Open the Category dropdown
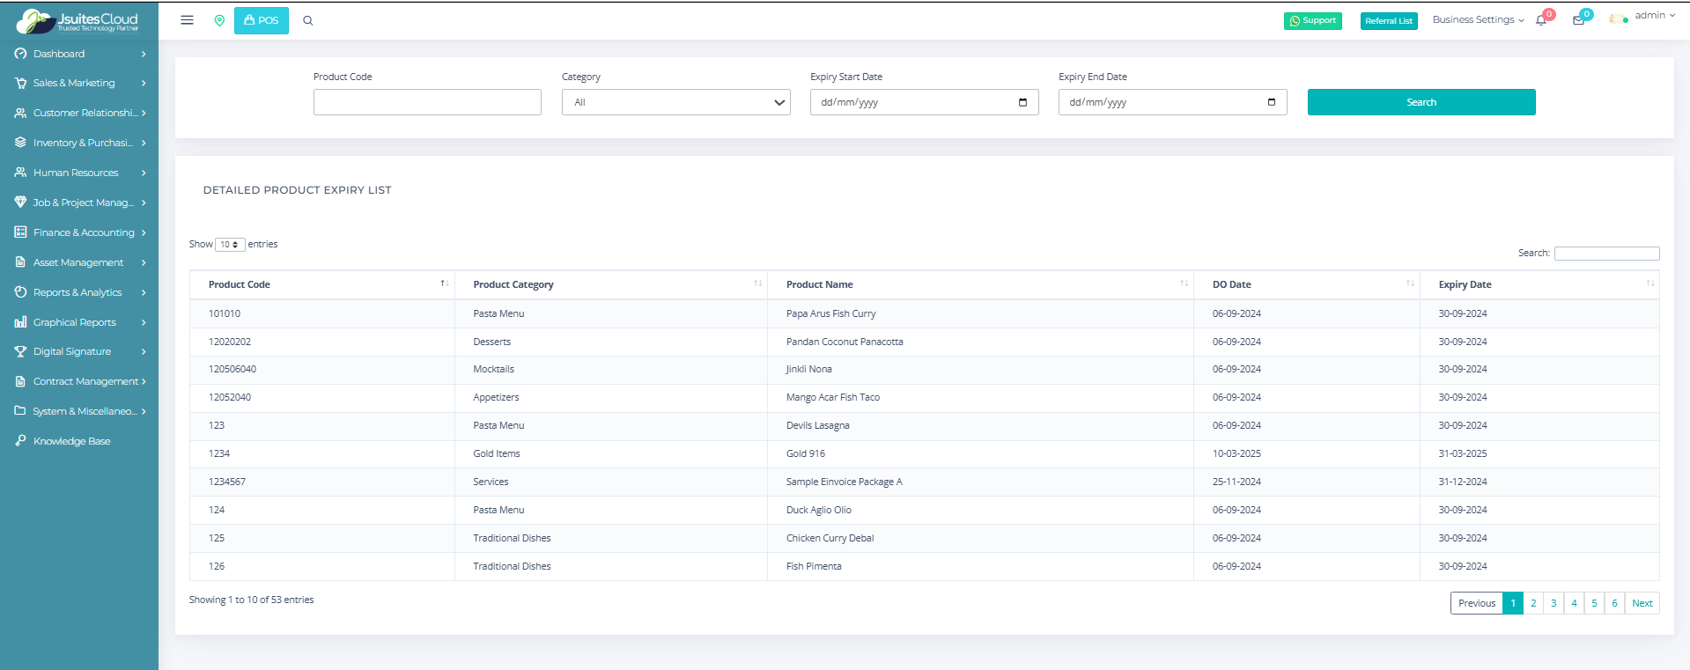The width and height of the screenshot is (1690, 670). pyautogui.click(x=675, y=102)
